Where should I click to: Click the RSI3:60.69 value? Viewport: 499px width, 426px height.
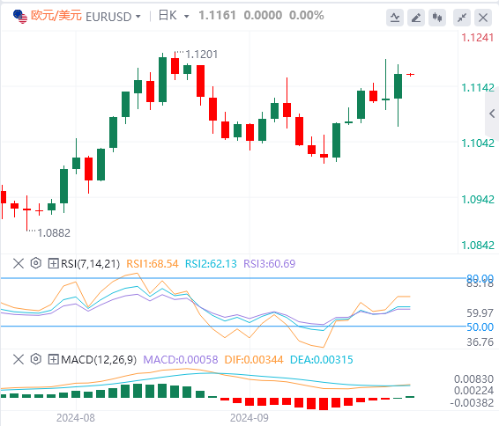click(x=270, y=264)
